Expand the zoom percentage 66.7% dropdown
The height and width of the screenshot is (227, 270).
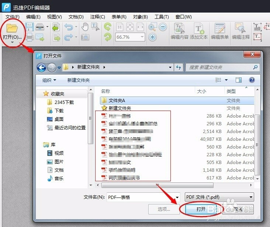tap(142, 37)
